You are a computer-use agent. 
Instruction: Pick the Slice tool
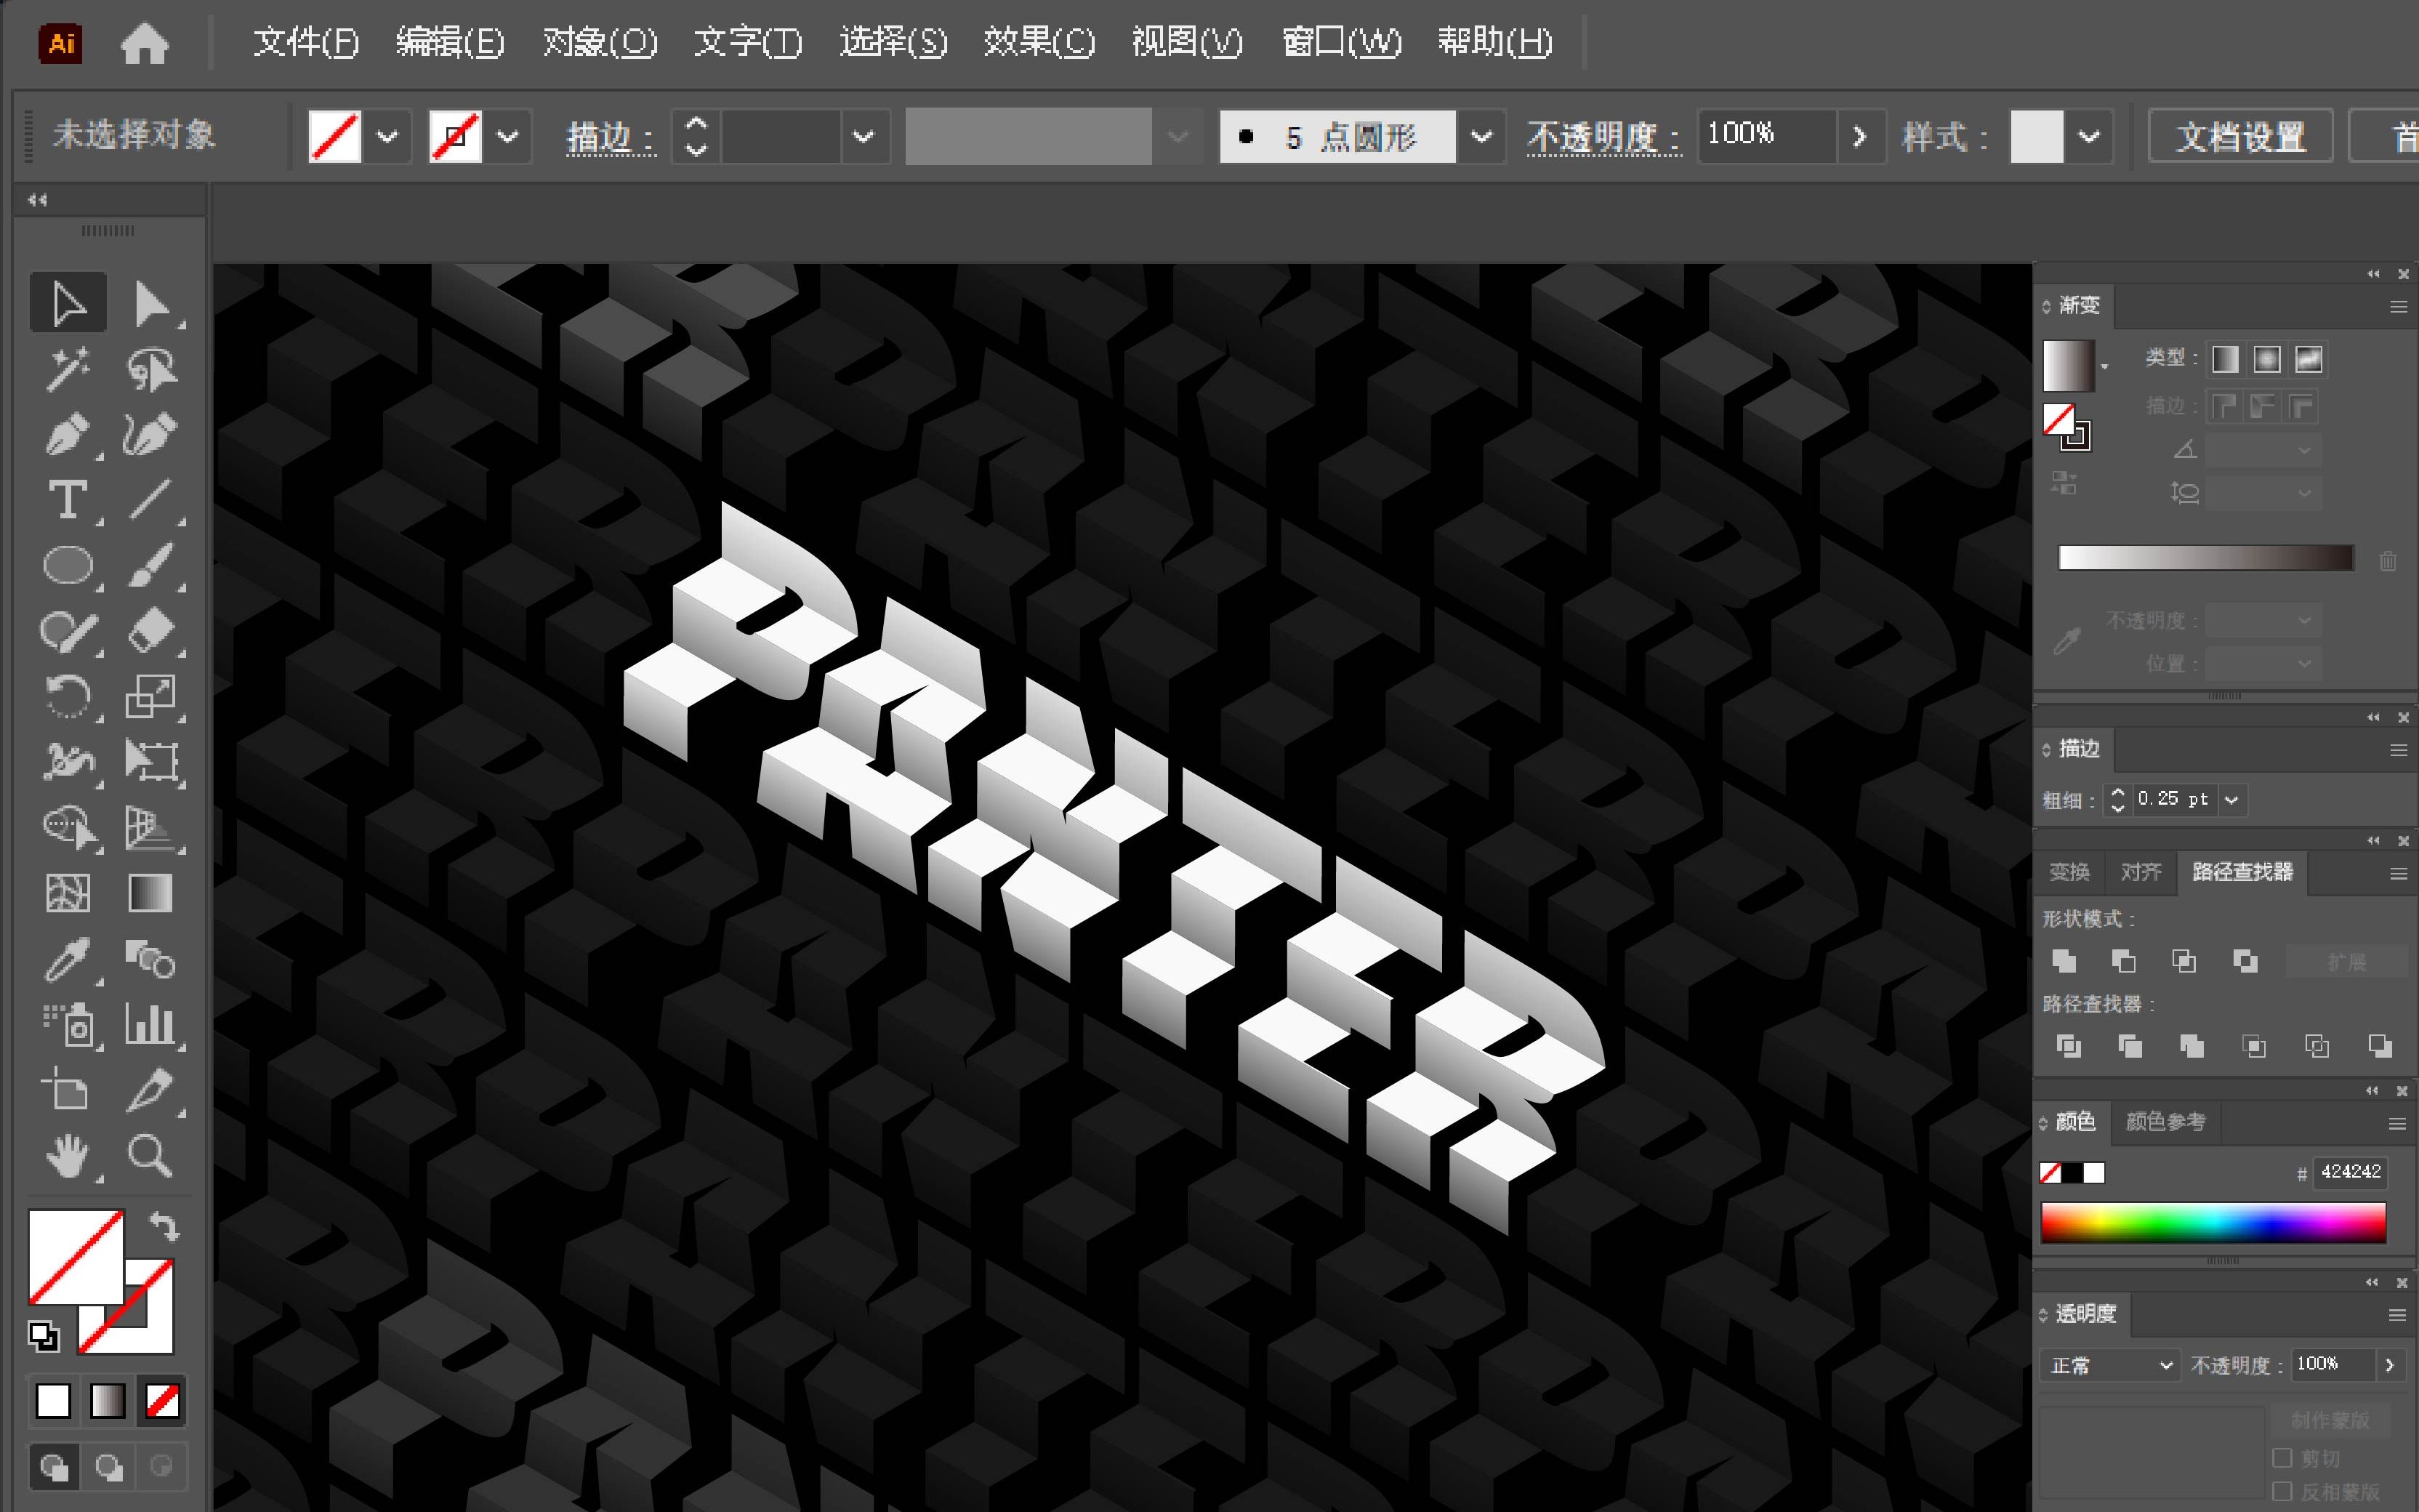click(x=151, y=1090)
